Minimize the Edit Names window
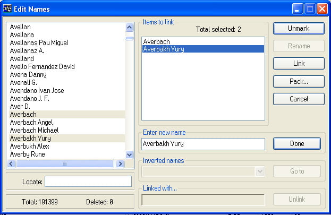331x215 pixels. (x=298, y=9)
